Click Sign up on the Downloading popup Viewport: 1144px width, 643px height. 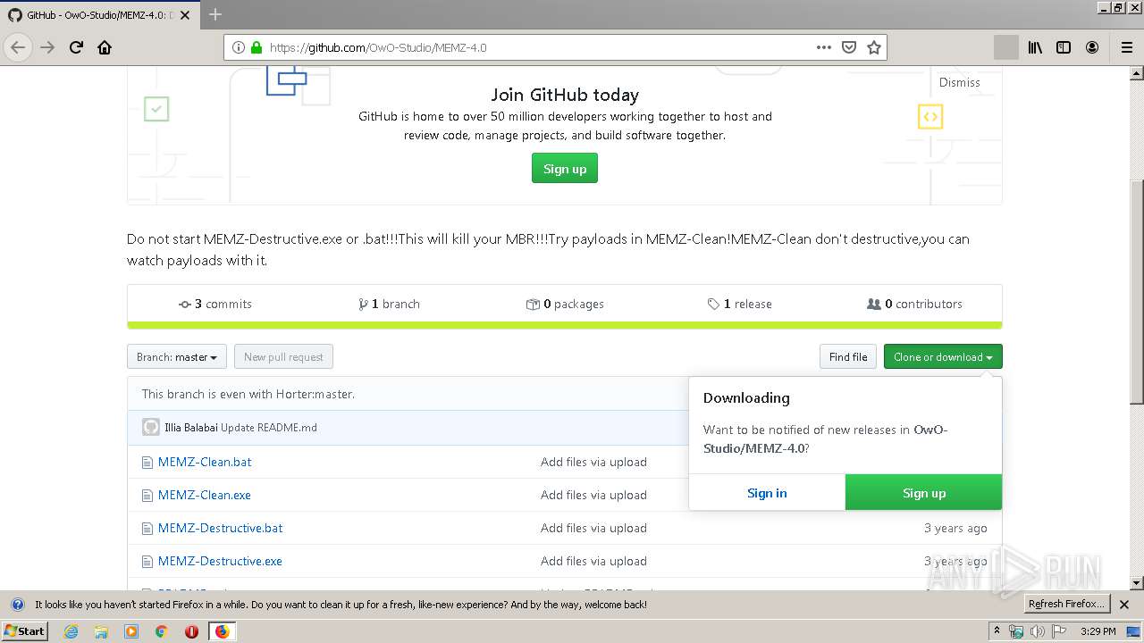point(924,493)
